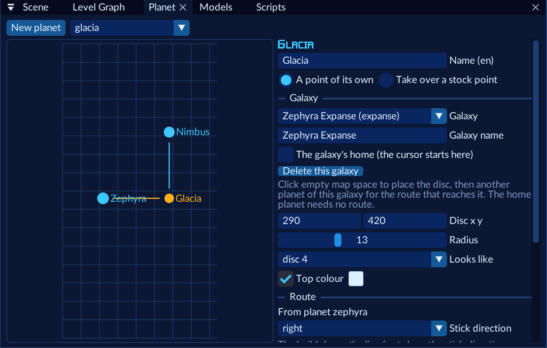Select 'Take over a stock point' radio
Viewport: 547px width, 348px height.
pyautogui.click(x=386, y=80)
